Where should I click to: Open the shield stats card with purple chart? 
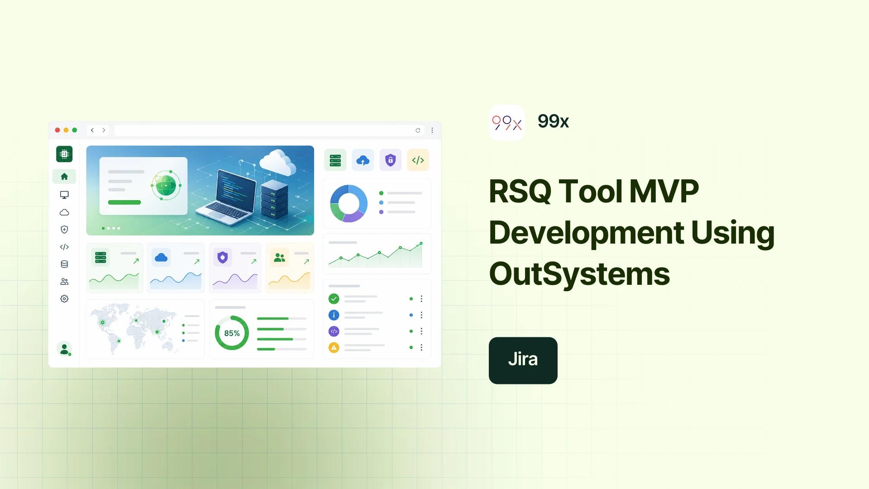point(235,268)
